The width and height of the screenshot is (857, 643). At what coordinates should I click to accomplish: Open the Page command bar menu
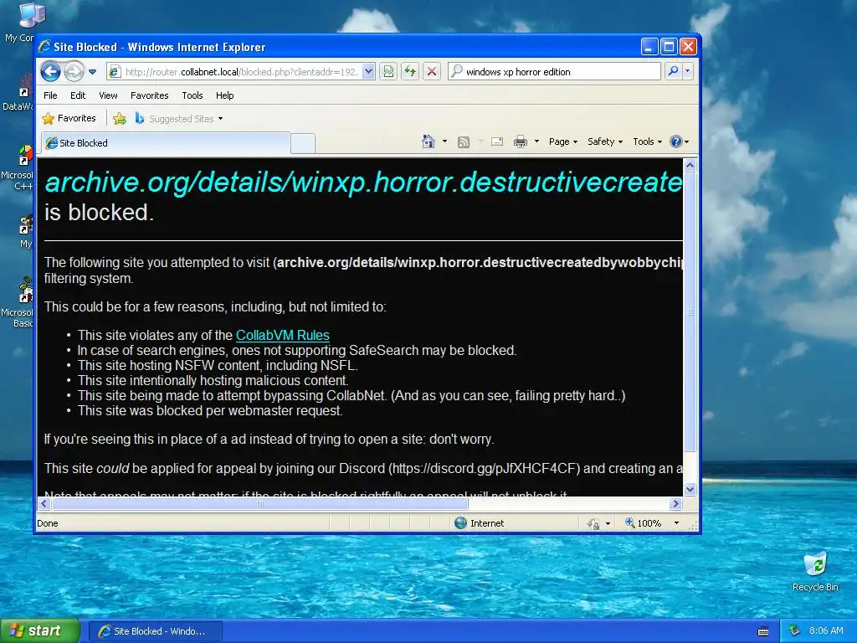pyautogui.click(x=563, y=141)
